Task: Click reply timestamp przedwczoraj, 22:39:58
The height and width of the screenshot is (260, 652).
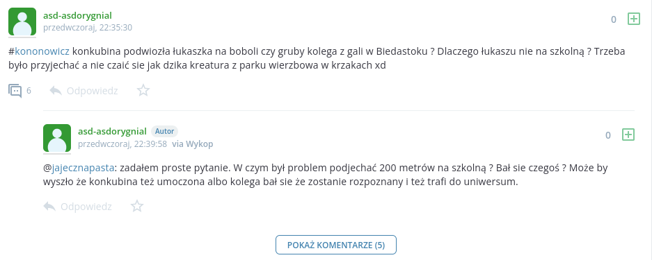Action: 122,144
